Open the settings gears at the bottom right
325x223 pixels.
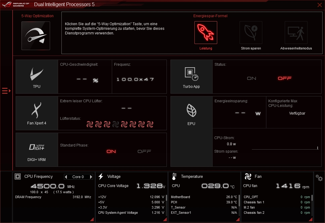319,178
